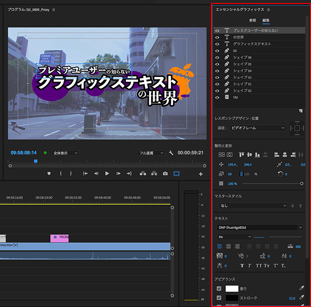Open the 追従 ビデオフレーム dropdown
The width and height of the screenshot is (311, 307).
[257, 128]
